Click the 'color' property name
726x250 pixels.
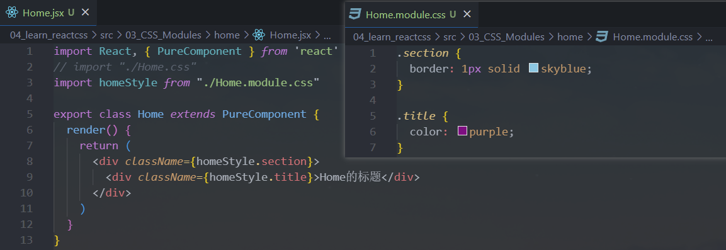(426, 132)
